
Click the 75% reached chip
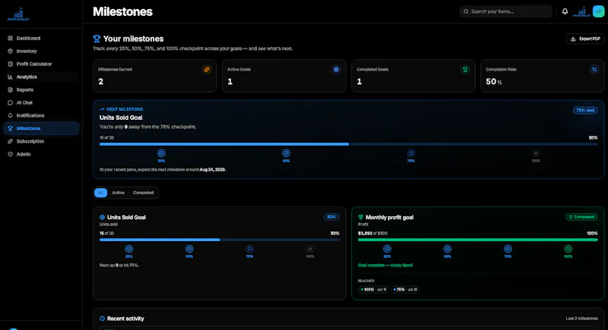405,289
